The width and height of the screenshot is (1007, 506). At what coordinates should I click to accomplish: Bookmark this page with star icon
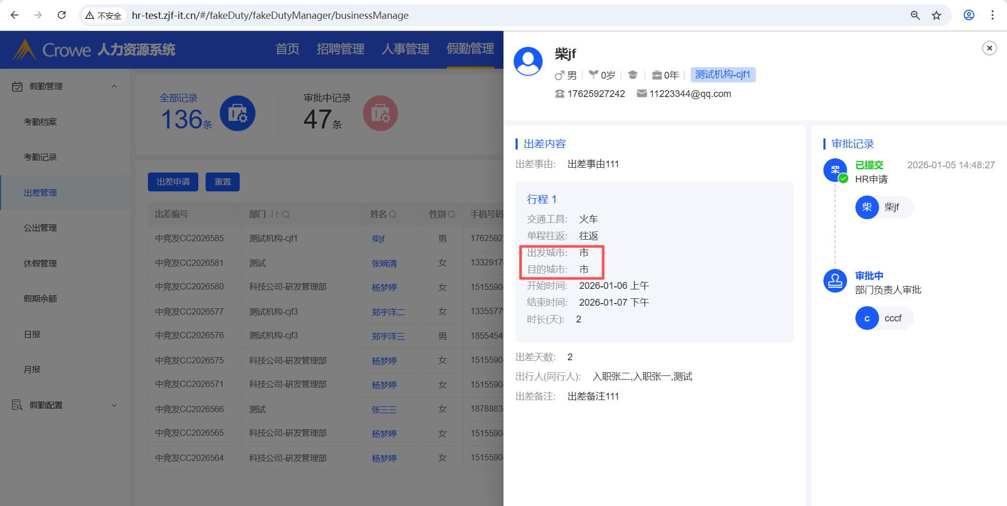(x=936, y=15)
